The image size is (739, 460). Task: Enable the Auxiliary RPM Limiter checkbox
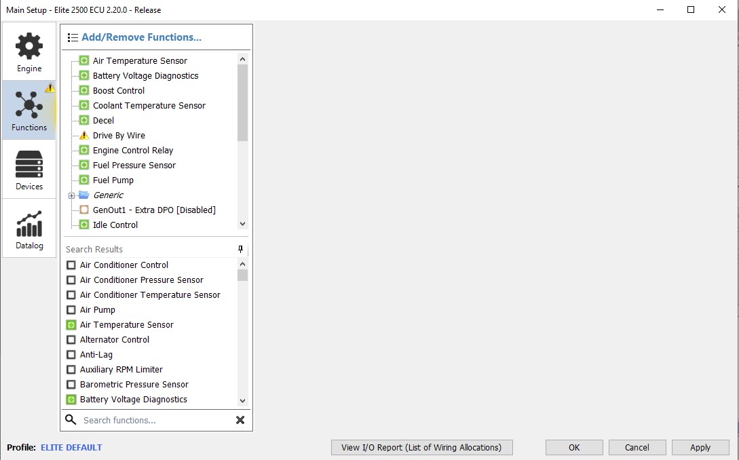click(71, 370)
